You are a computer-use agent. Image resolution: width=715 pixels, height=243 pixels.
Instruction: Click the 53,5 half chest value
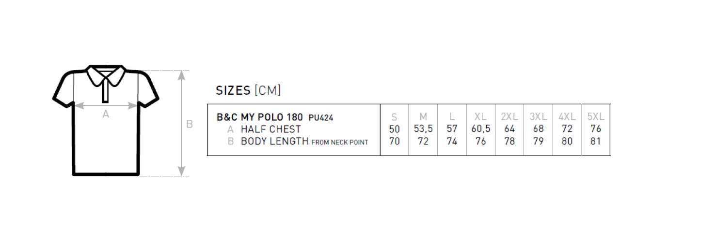click(x=423, y=129)
